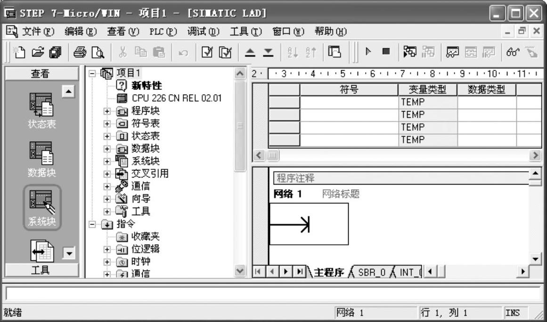547x322 pixels.
Task: Click the 工具 view bar bottom button
Action: (x=41, y=270)
